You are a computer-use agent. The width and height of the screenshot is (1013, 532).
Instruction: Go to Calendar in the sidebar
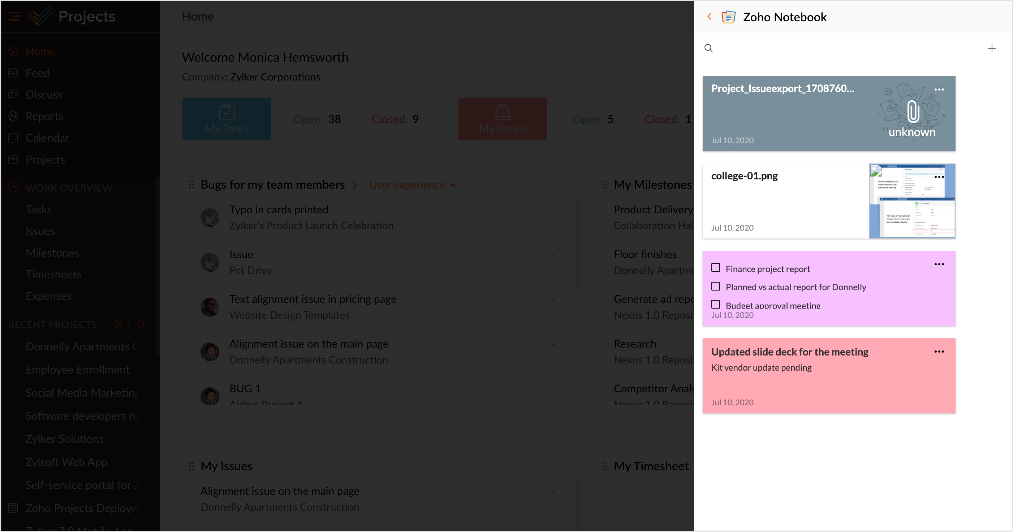(x=47, y=138)
